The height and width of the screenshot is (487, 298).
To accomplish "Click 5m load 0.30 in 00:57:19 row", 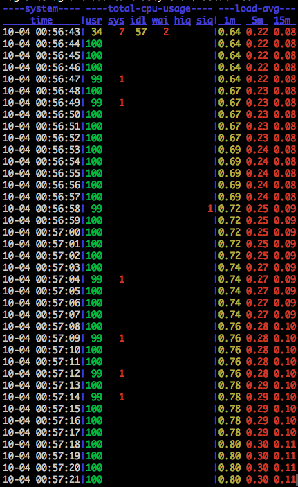I will click(x=257, y=456).
